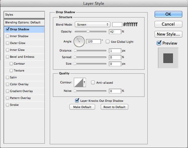The width and height of the screenshot is (188, 148).
Task: Click the Cancel button
Action: pyautogui.click(x=168, y=24)
